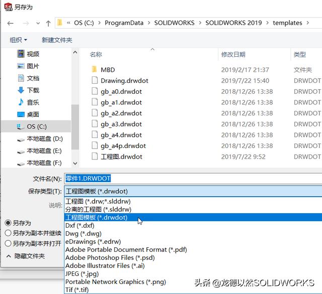Screen dimensions: 322x294
Task: Expand chevron after templates in address bar
Action: coord(307,23)
